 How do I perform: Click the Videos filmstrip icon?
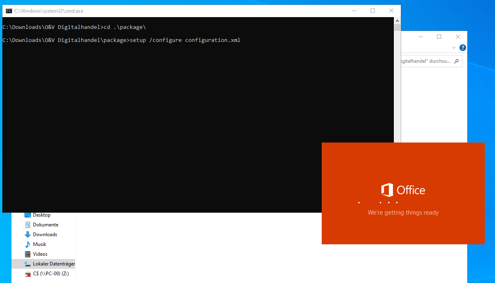(28, 254)
